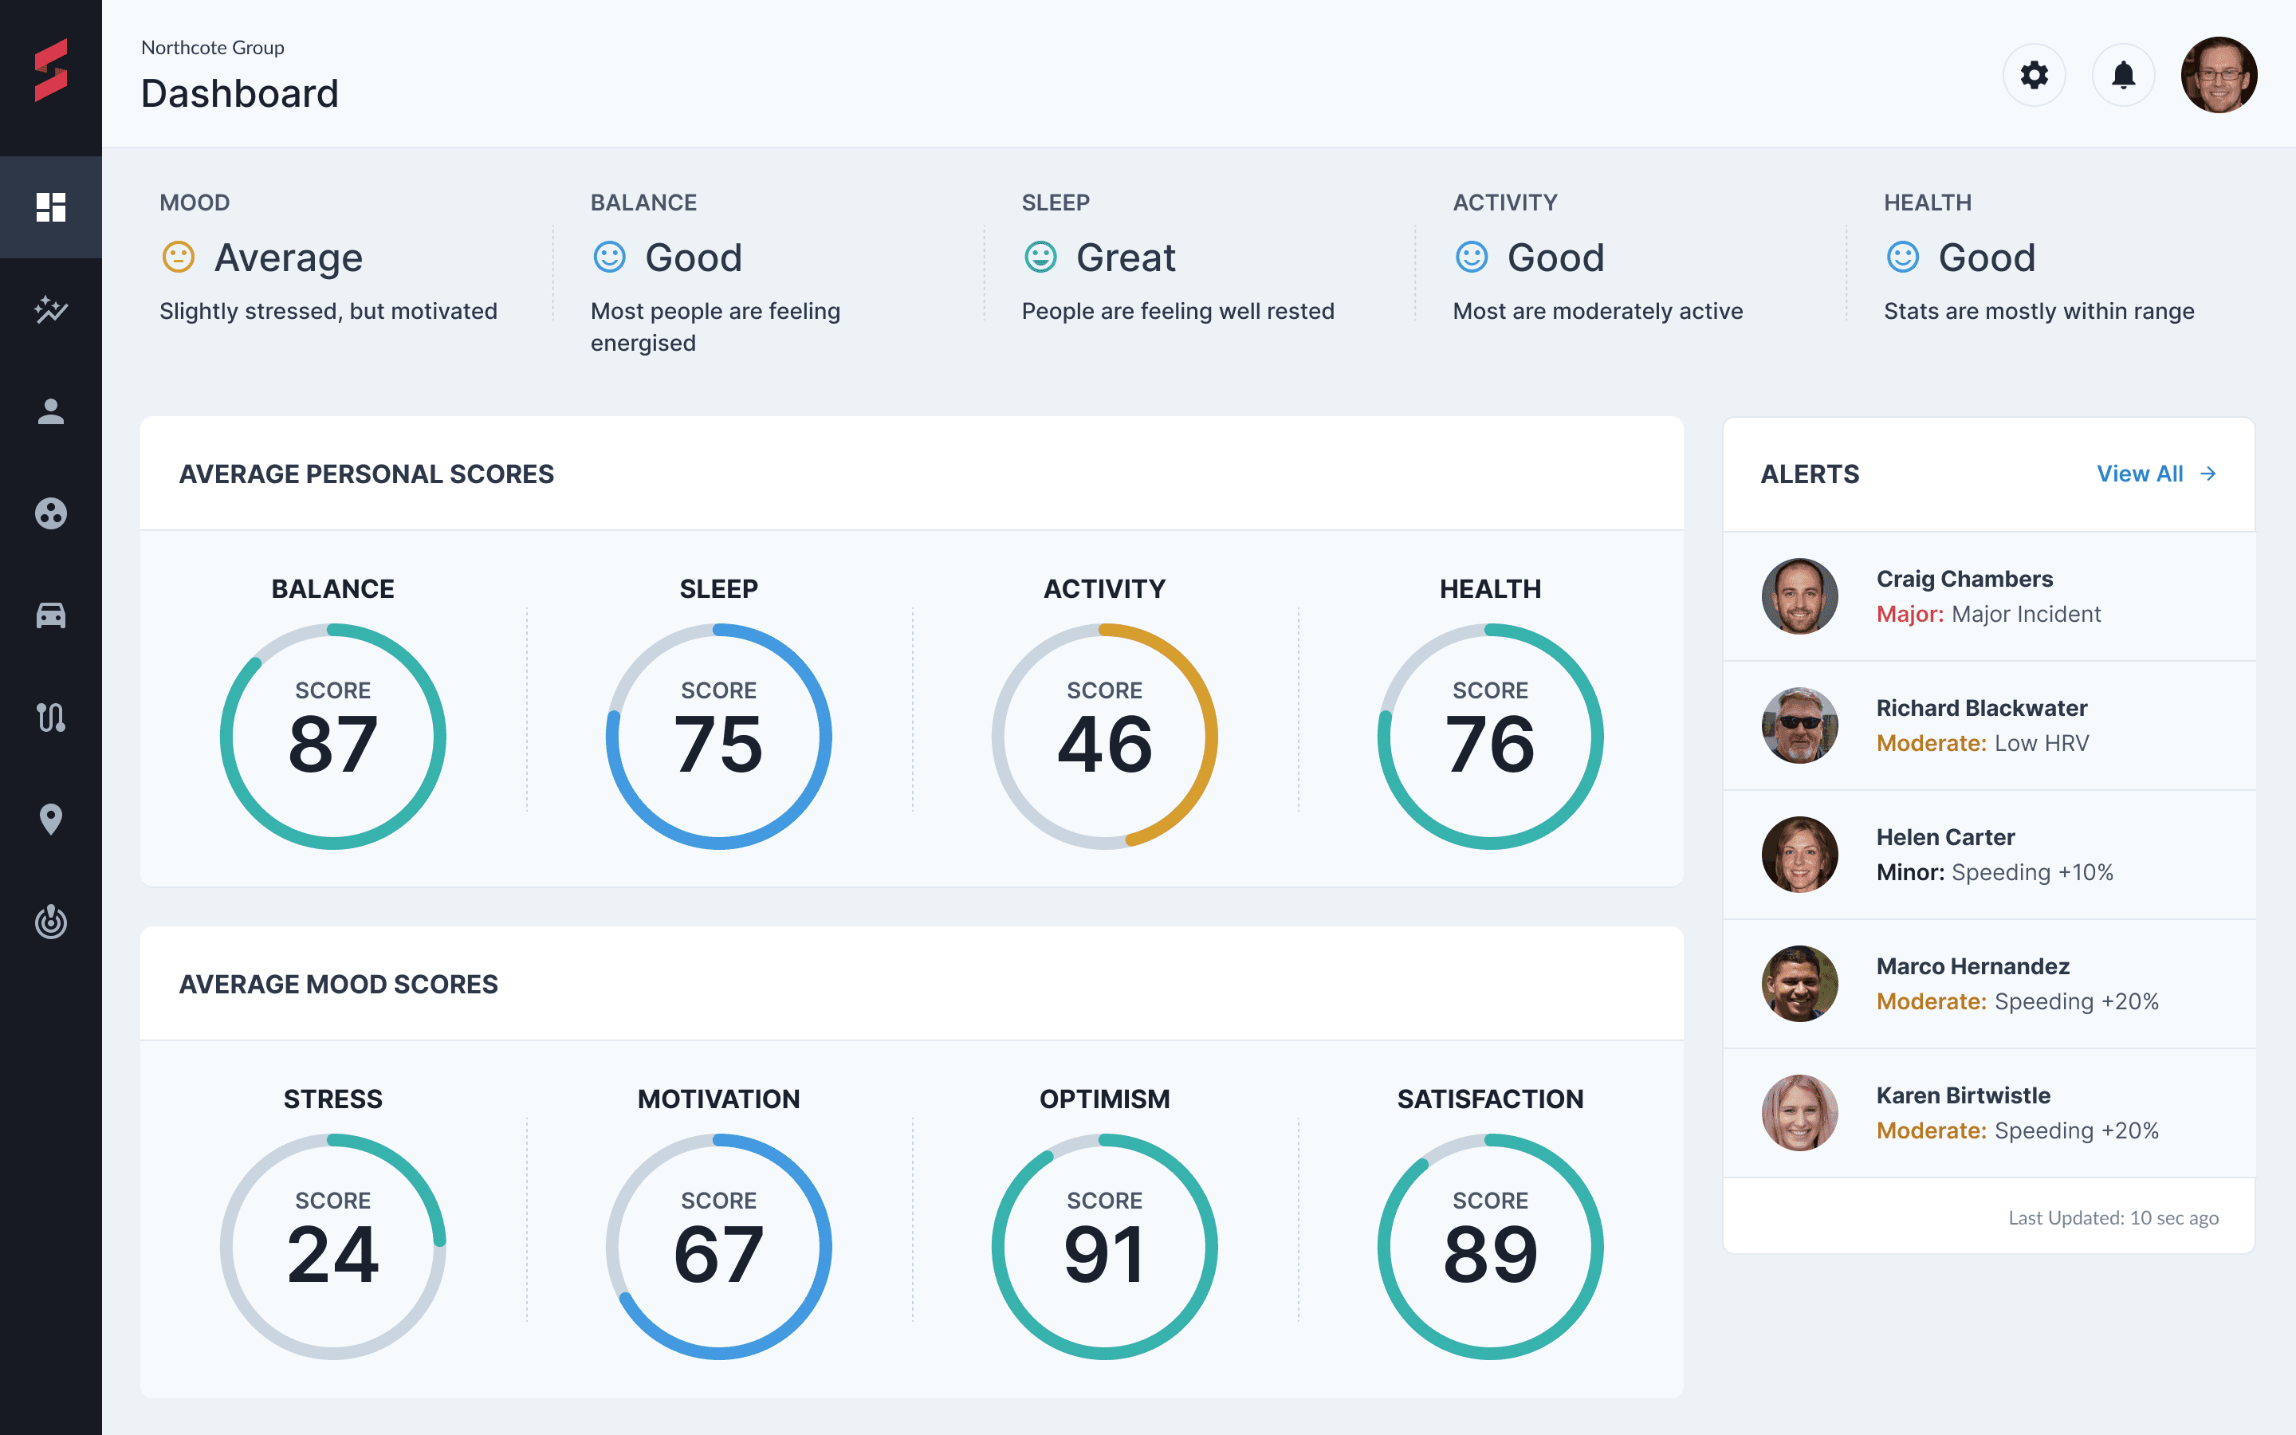Click 'Slightly stressed, but motivated' text
This screenshot has height=1435, width=2296.
(328, 311)
